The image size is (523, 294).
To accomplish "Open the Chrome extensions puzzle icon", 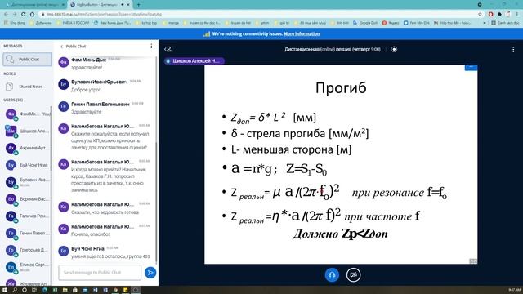I will pyautogui.click(x=499, y=15).
